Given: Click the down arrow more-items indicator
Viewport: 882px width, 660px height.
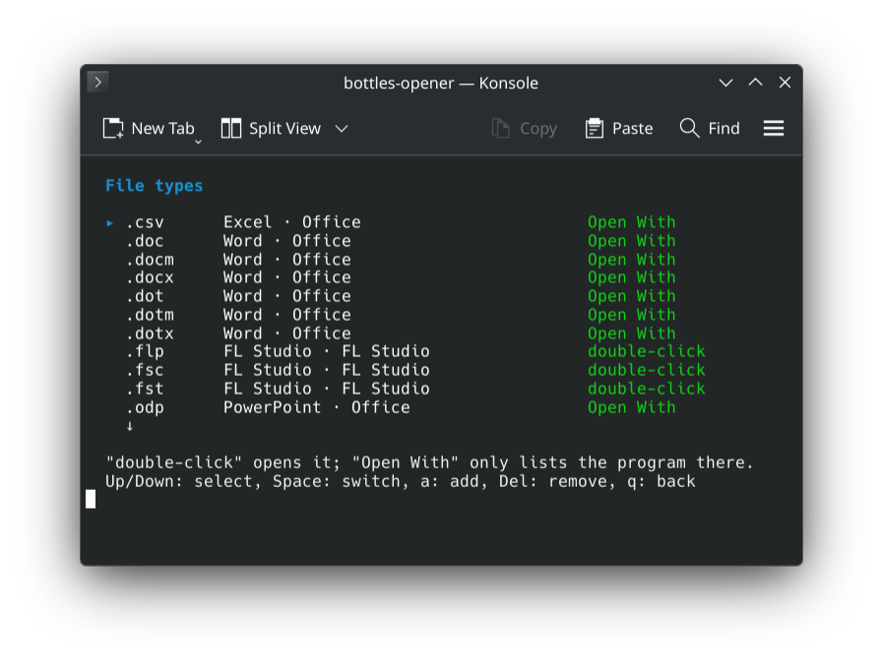Looking at the screenshot, I should tap(130, 426).
